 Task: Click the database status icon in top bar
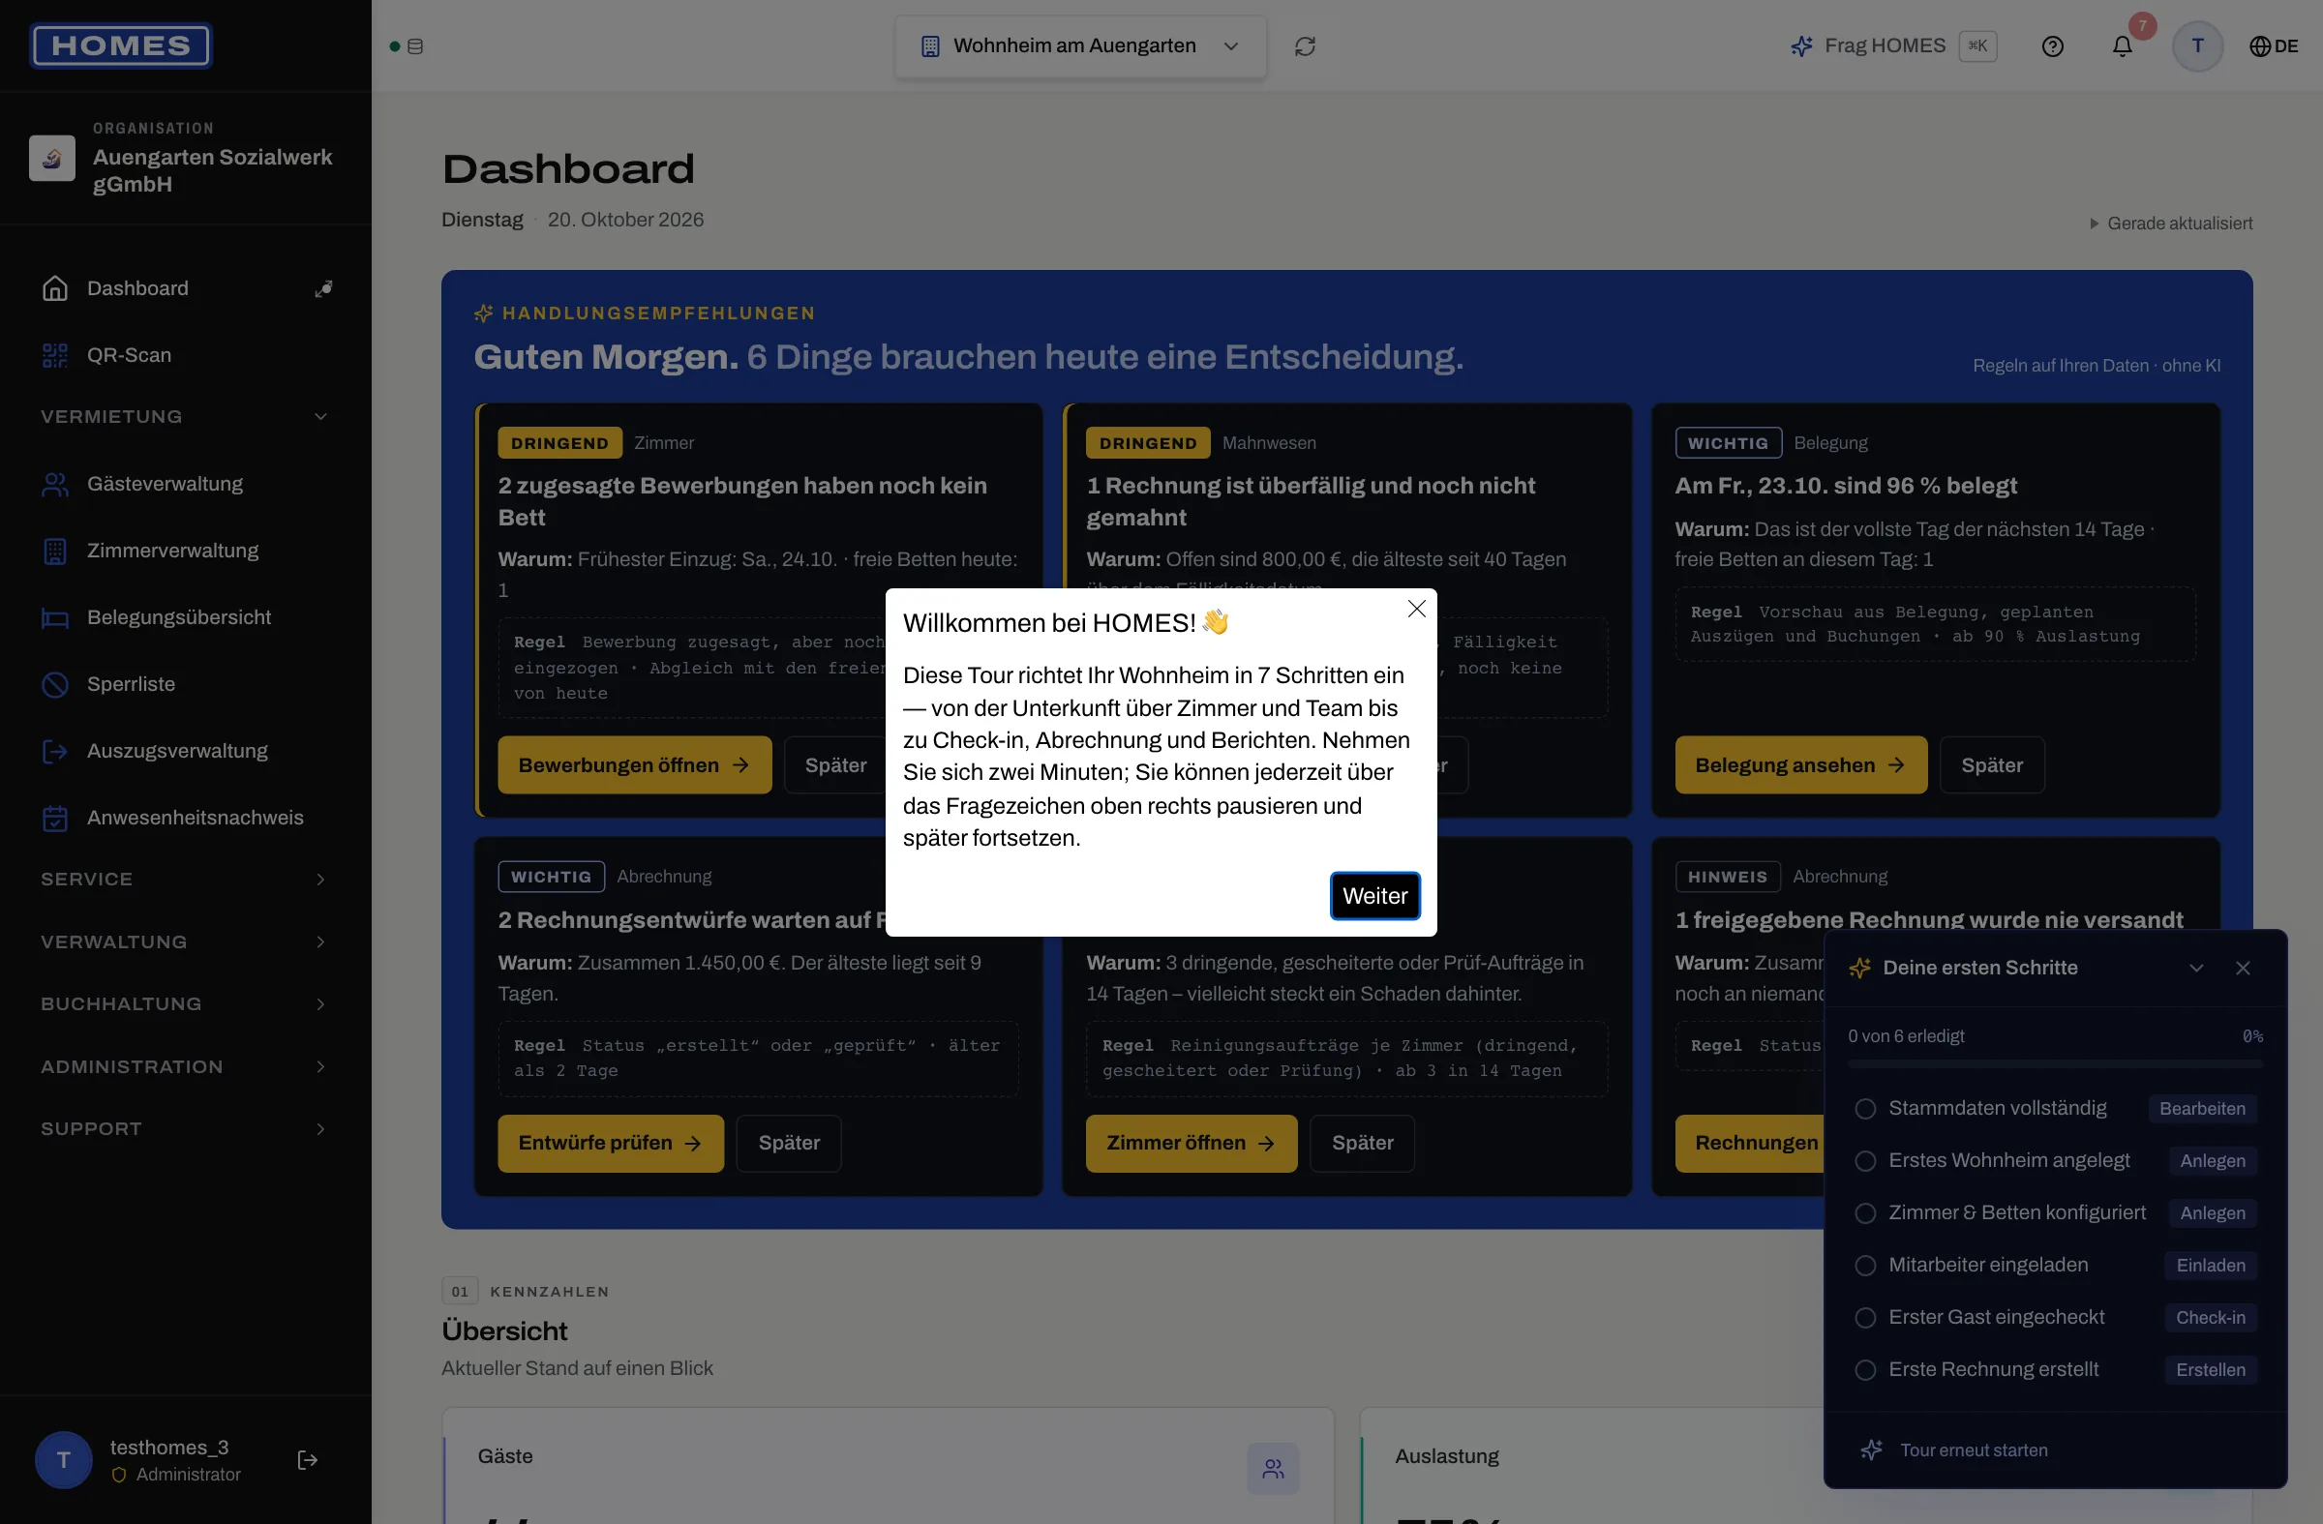(x=415, y=45)
